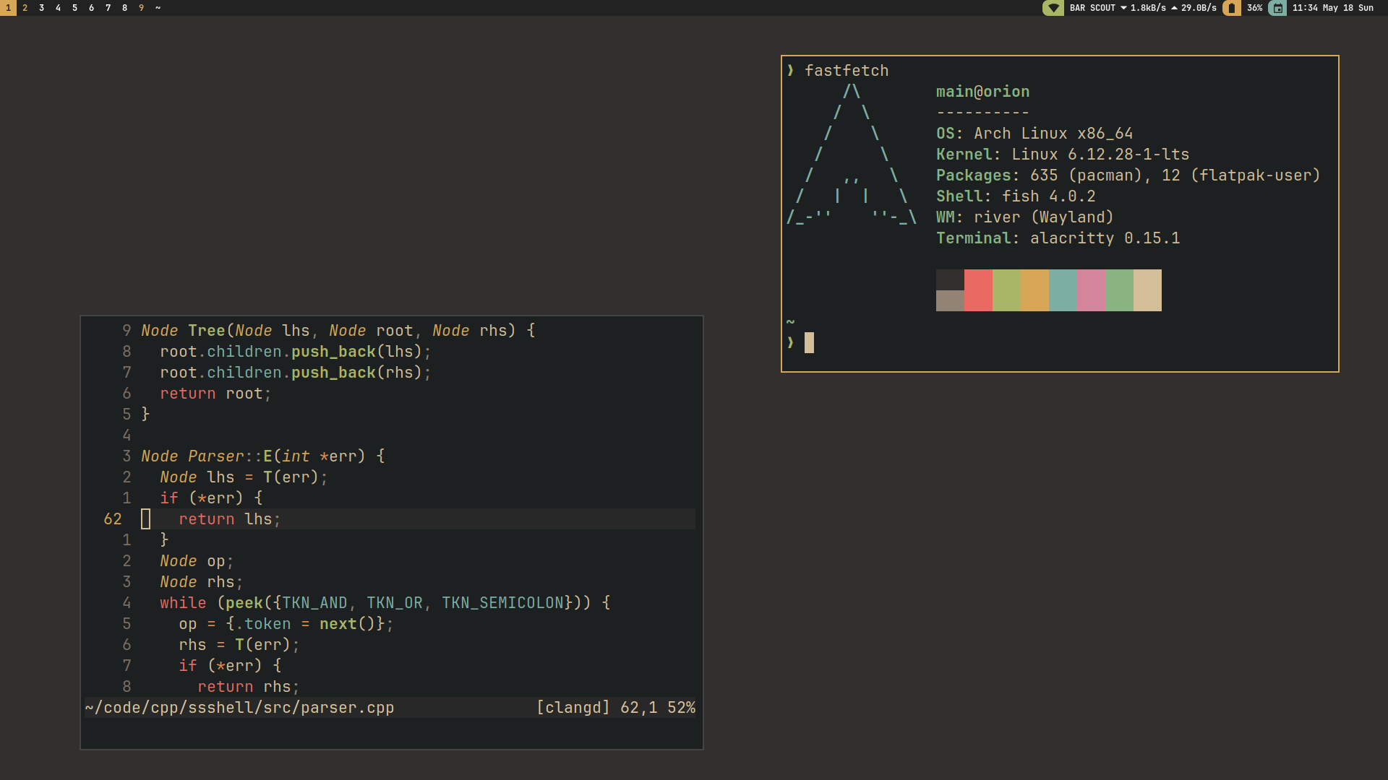Click the 29.0B/s upload speed
1388x780 pixels.
point(1199,8)
